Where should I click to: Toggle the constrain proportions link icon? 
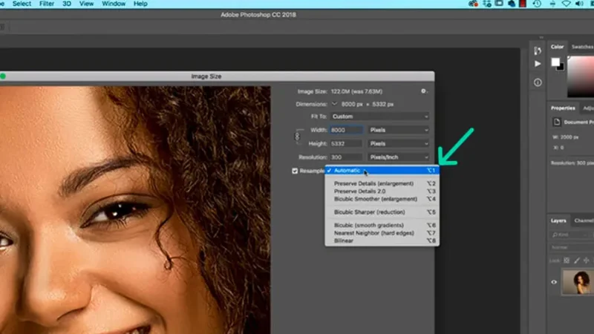click(x=298, y=137)
